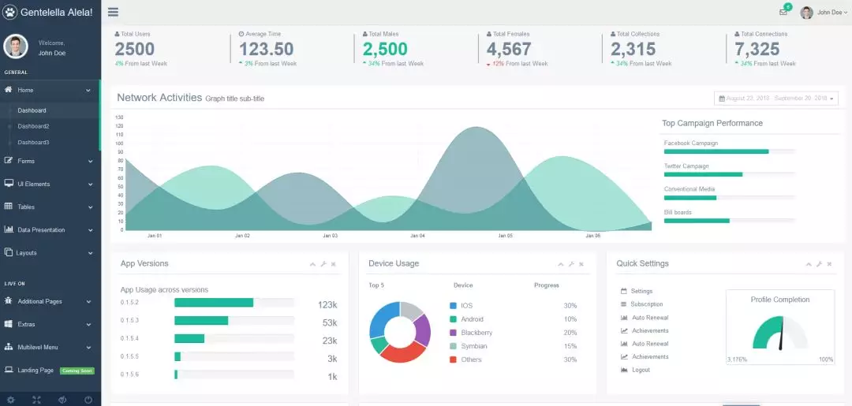Click the fullscreen icon in sidebar footer

point(36,400)
